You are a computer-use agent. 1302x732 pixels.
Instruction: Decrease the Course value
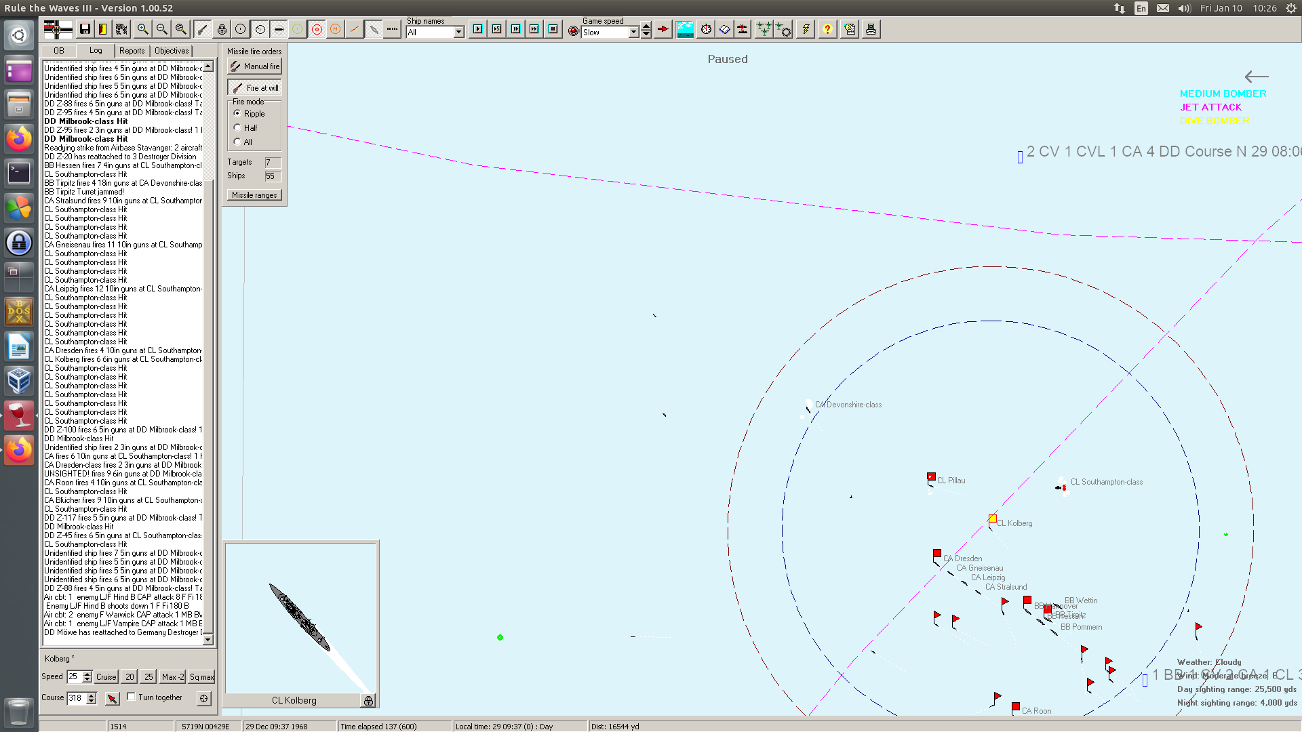point(92,701)
